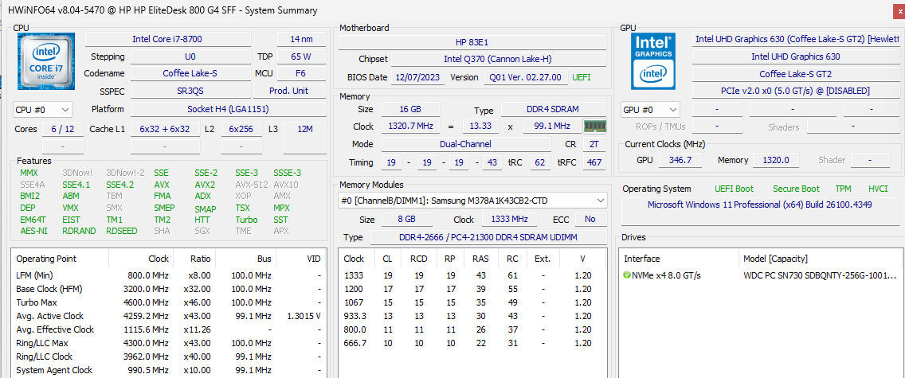Click the F6 MCU value
The height and width of the screenshot is (378, 905).
301,74
